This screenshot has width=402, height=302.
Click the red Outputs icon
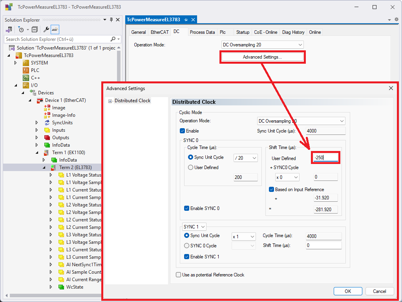[x=47, y=137]
